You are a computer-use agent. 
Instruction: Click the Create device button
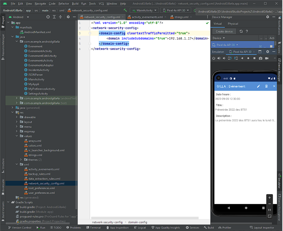(x=224, y=31)
